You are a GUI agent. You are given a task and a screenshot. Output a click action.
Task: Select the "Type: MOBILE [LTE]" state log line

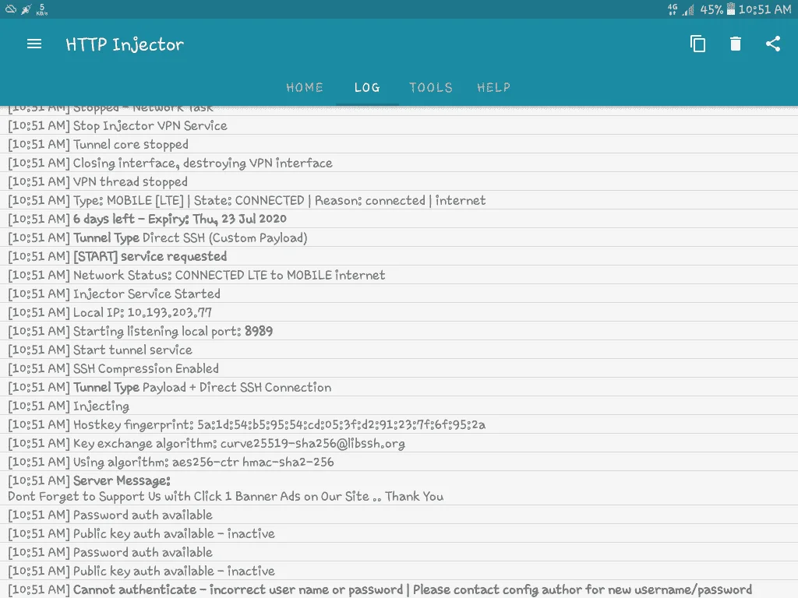pyautogui.click(x=399, y=200)
